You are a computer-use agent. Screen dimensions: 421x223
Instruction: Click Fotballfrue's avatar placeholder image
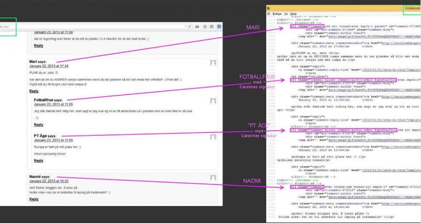213,101
